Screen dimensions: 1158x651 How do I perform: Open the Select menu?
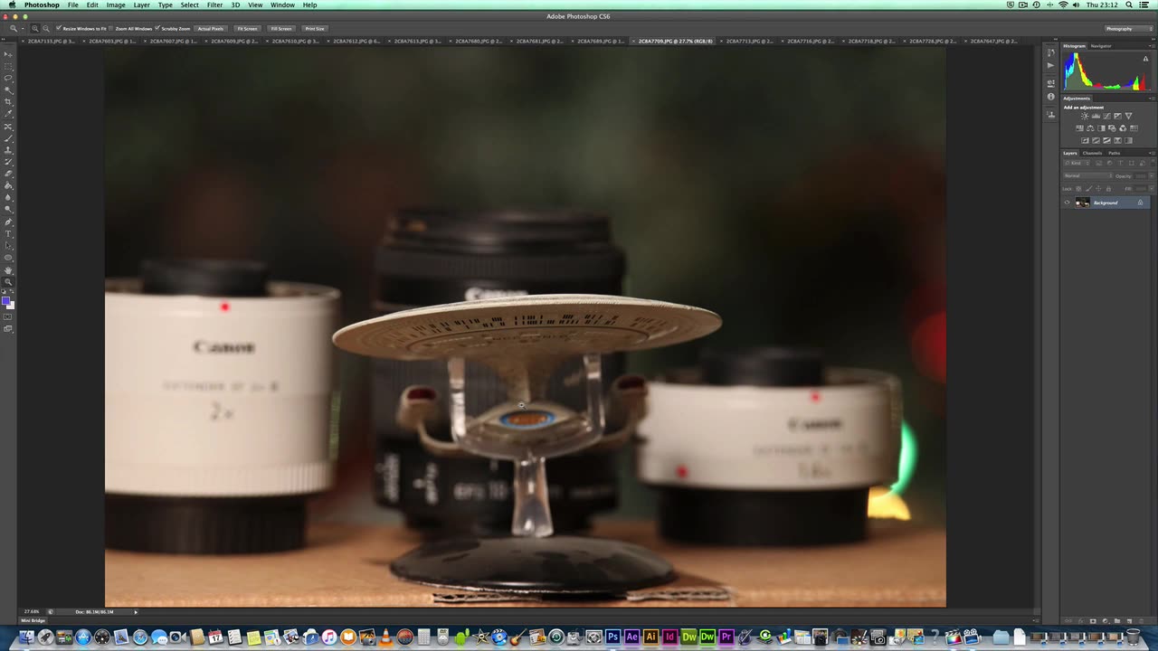[189, 5]
